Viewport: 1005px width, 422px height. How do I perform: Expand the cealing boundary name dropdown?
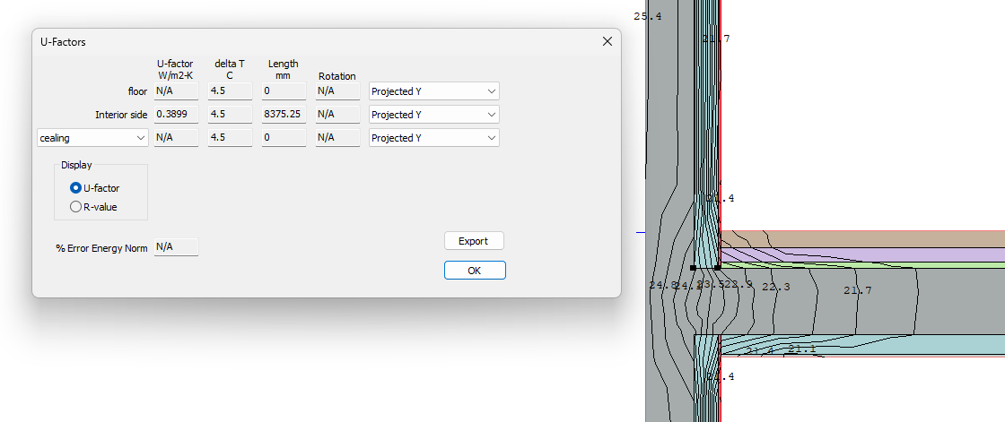(92, 138)
